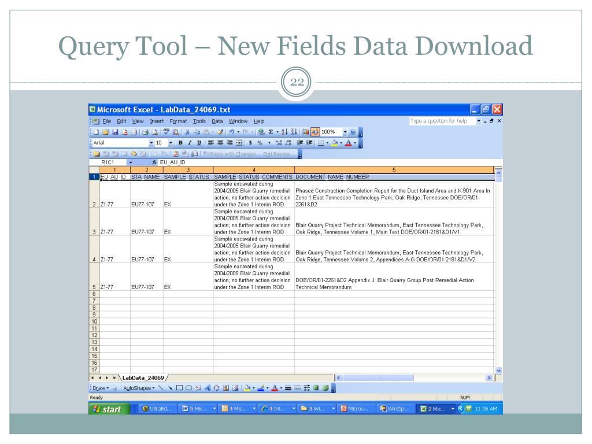This screenshot has width=592, height=444.
Task: Expand the formatting toolbar Font Color arrow
Action: click(355, 143)
